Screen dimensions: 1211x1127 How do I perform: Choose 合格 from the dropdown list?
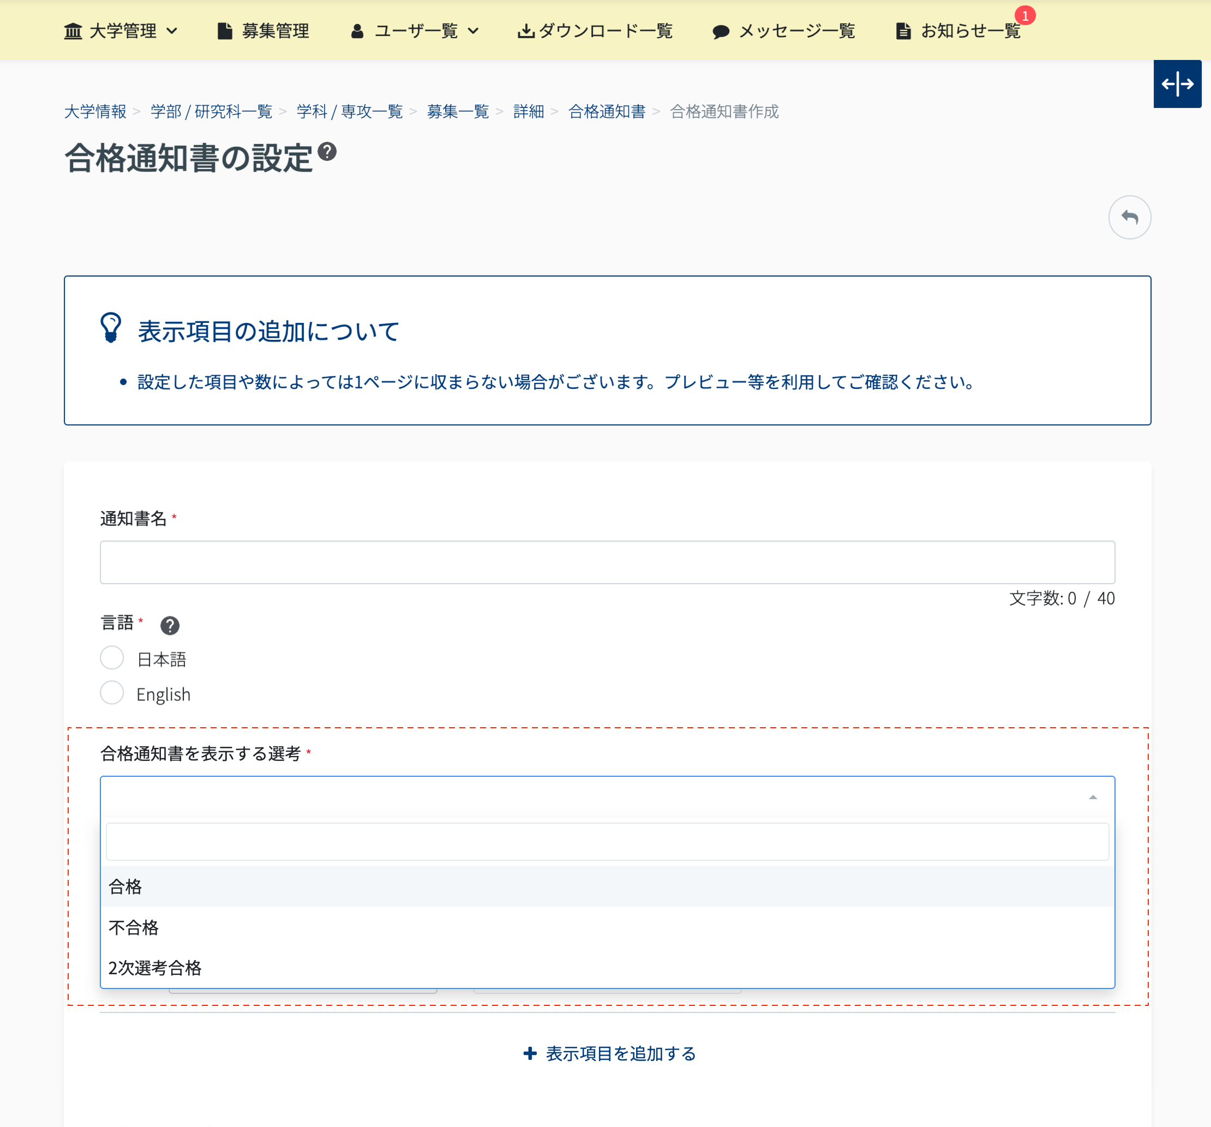tap(125, 886)
